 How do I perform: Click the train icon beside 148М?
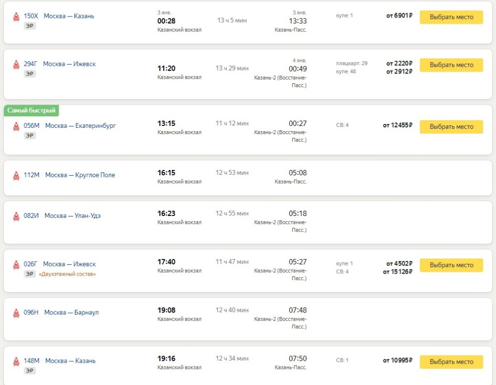pyautogui.click(x=16, y=361)
